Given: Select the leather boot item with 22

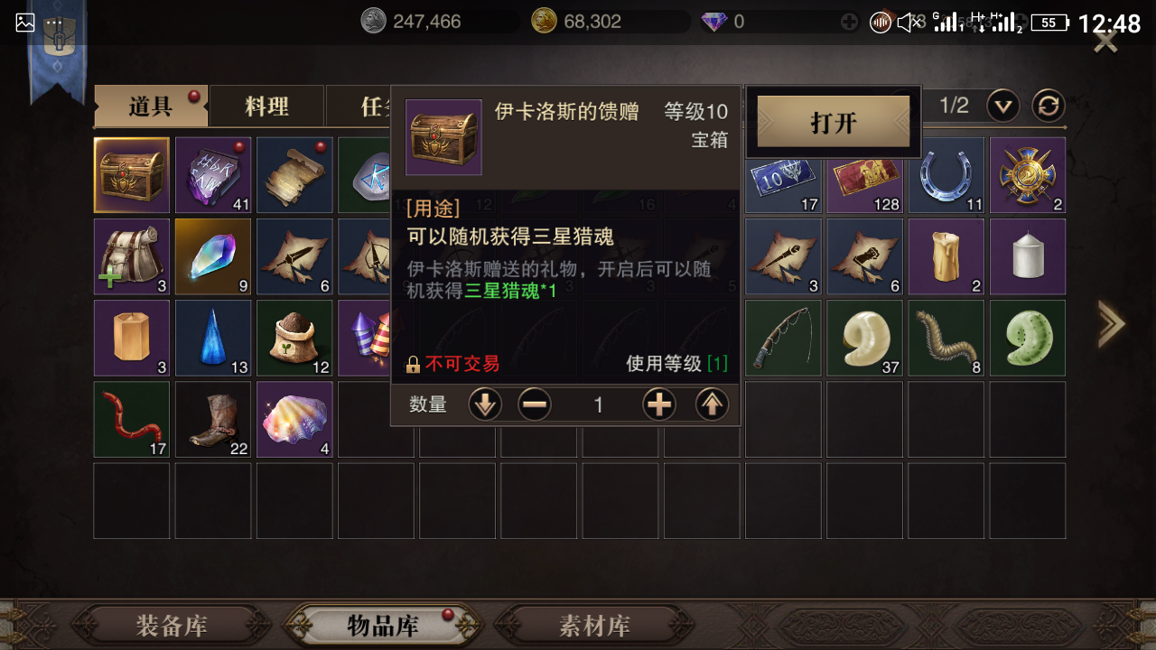Looking at the screenshot, I should (213, 419).
